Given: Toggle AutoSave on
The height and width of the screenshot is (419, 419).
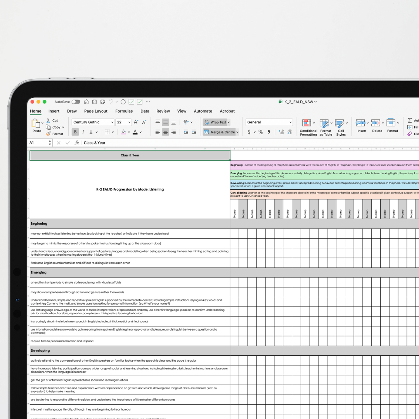Looking at the screenshot, I should click(76, 102).
